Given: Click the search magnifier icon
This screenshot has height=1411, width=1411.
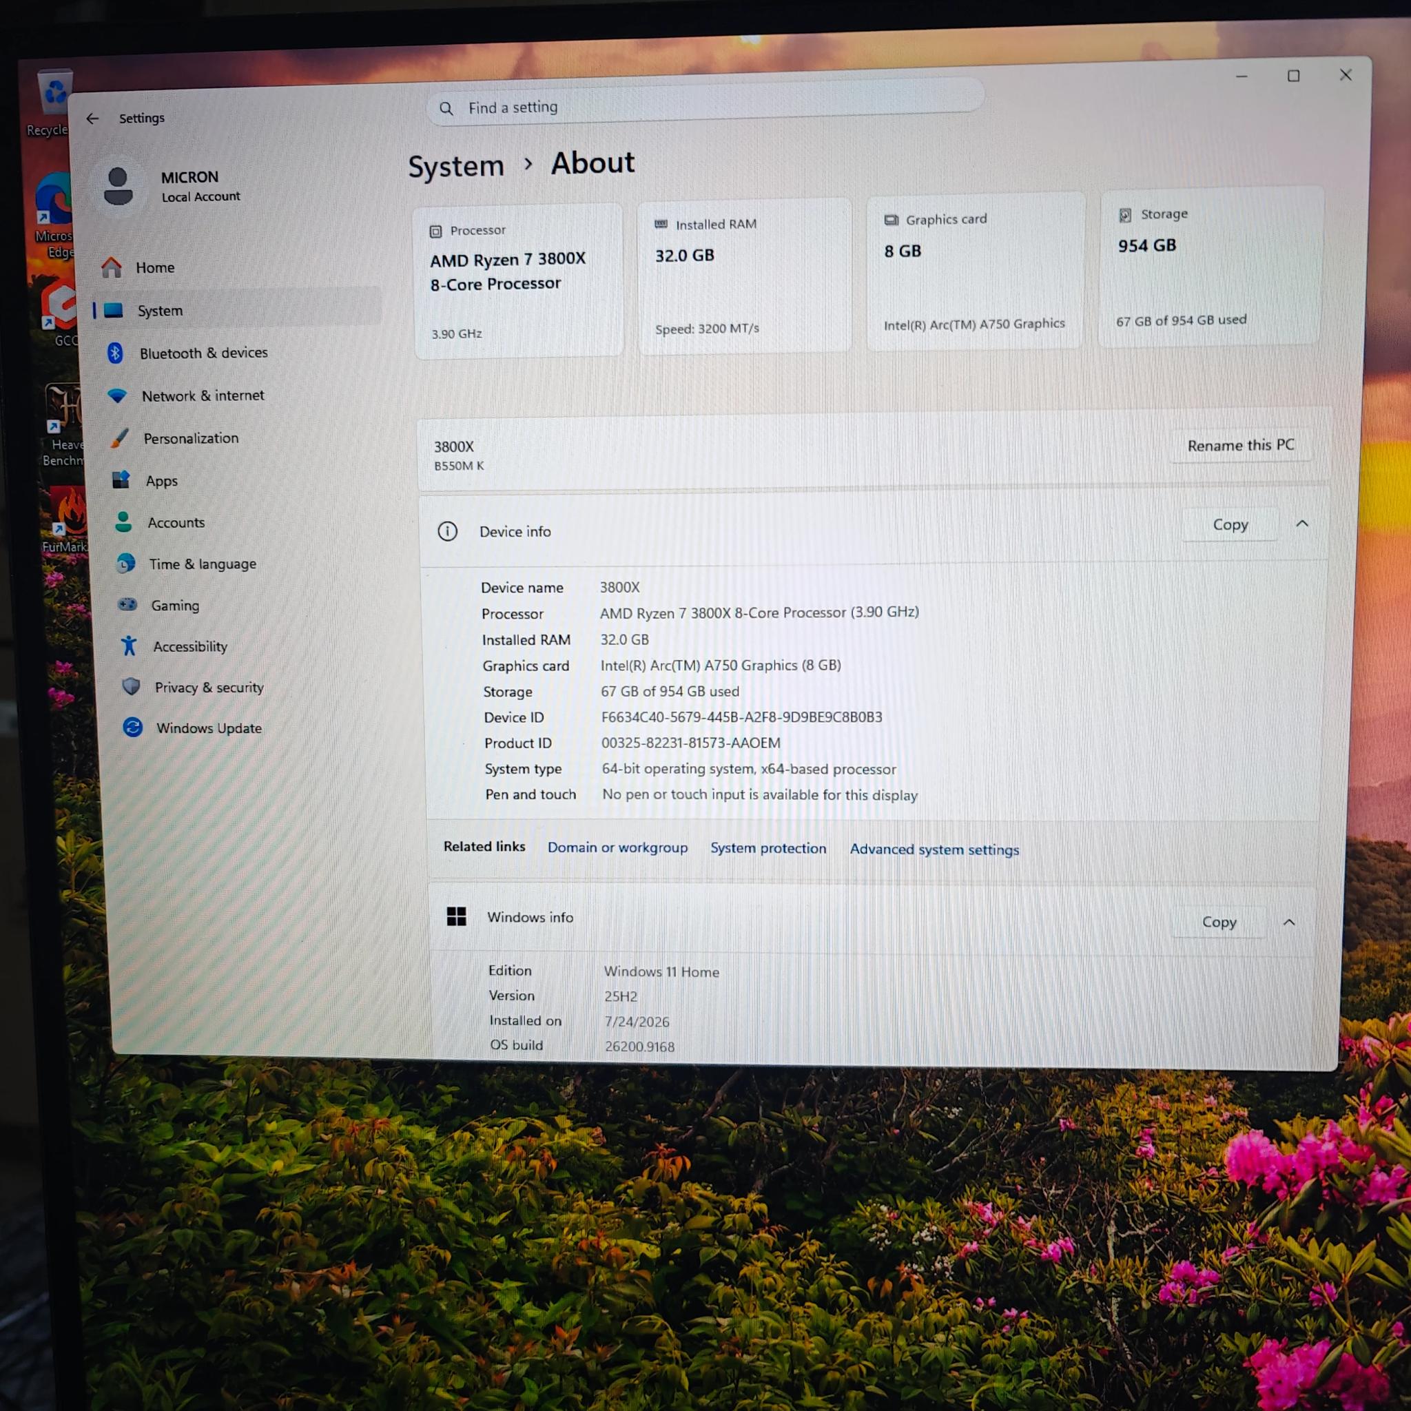Looking at the screenshot, I should [446, 109].
